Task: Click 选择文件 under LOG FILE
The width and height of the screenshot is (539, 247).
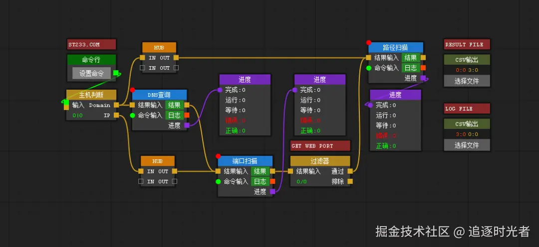Action: point(467,145)
